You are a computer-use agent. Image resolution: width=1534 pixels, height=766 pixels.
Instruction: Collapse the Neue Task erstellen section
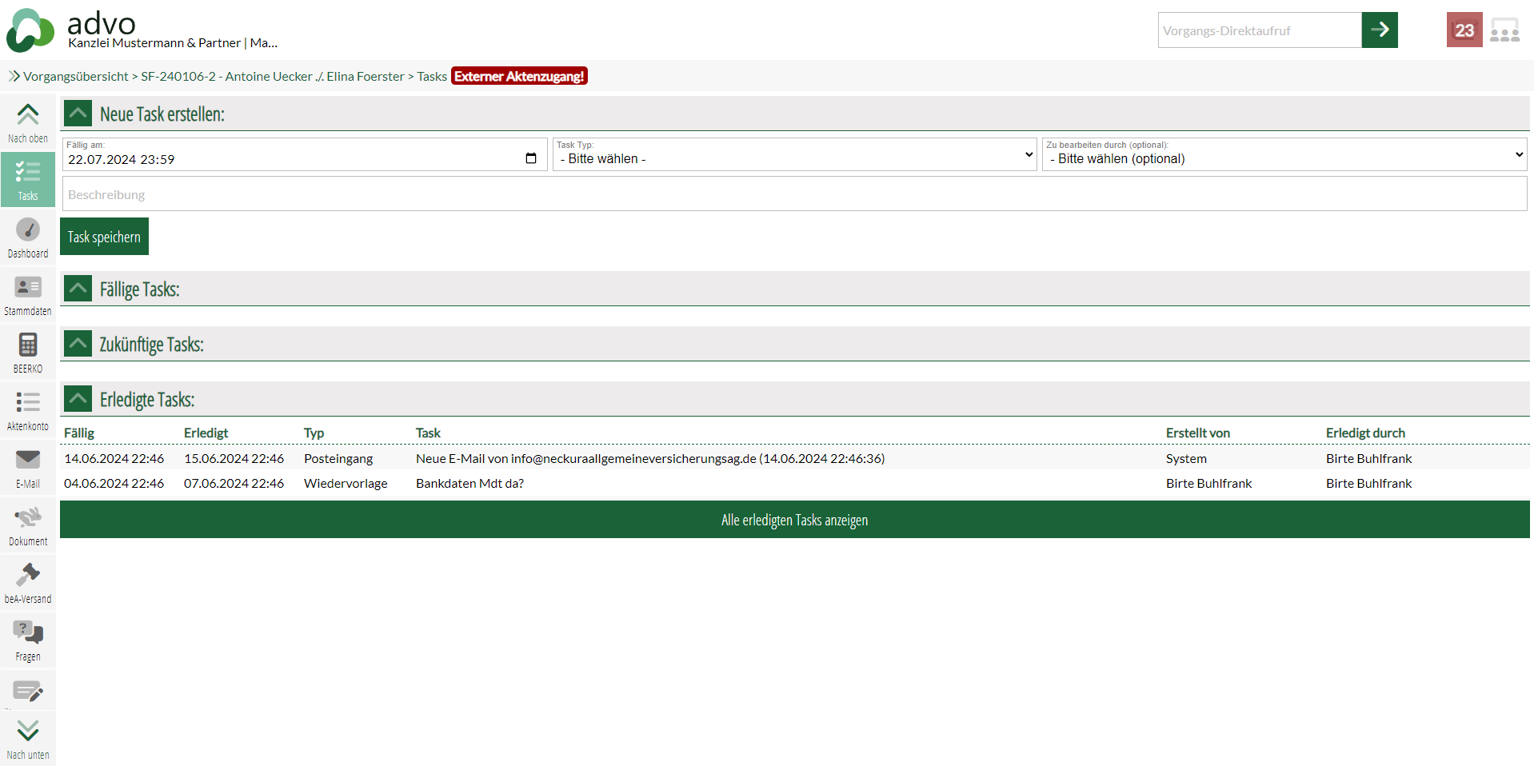click(78, 114)
